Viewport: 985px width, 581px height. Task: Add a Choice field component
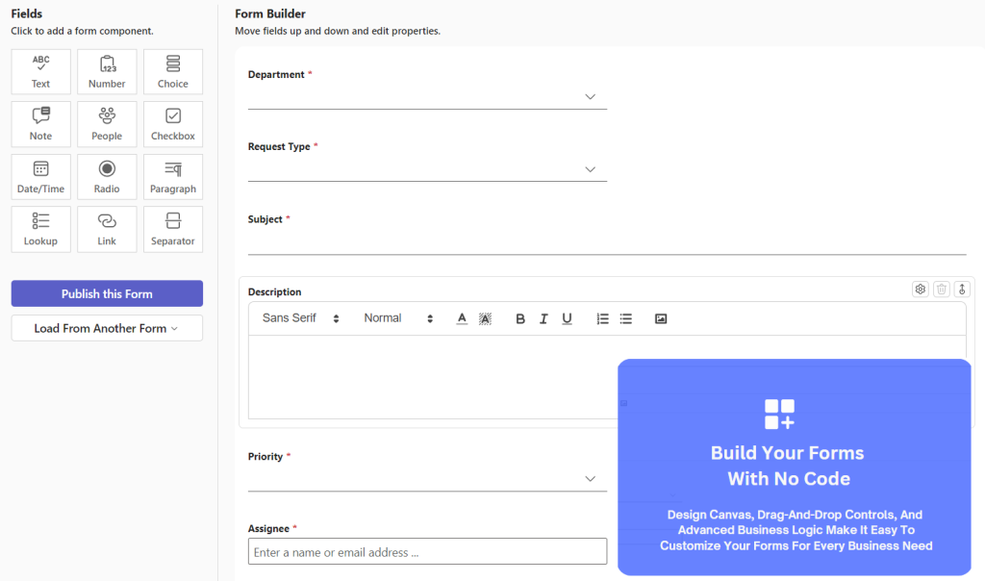point(173,71)
